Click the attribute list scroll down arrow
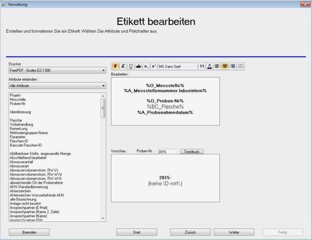 [x=103, y=218]
